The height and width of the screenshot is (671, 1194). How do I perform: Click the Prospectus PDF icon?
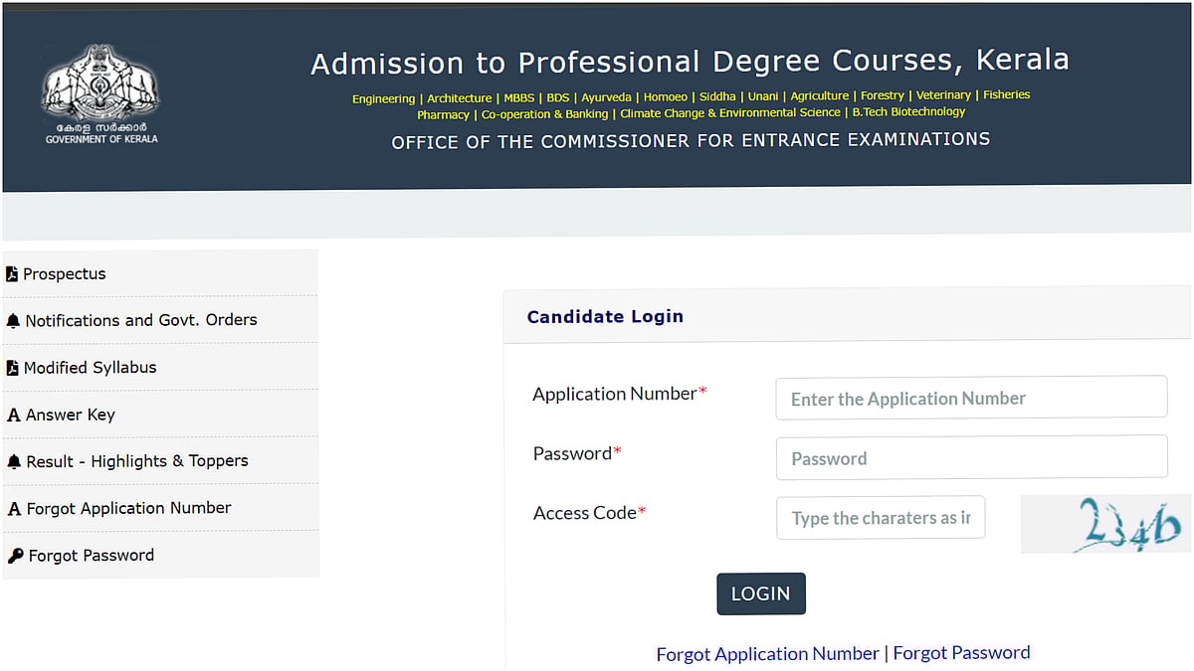(x=10, y=272)
